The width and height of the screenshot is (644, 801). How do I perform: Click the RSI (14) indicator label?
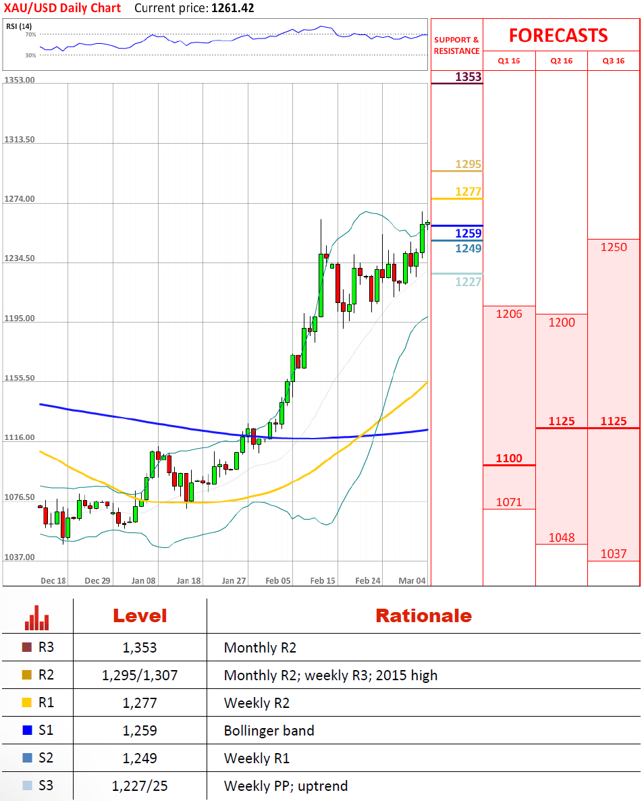coord(19,26)
